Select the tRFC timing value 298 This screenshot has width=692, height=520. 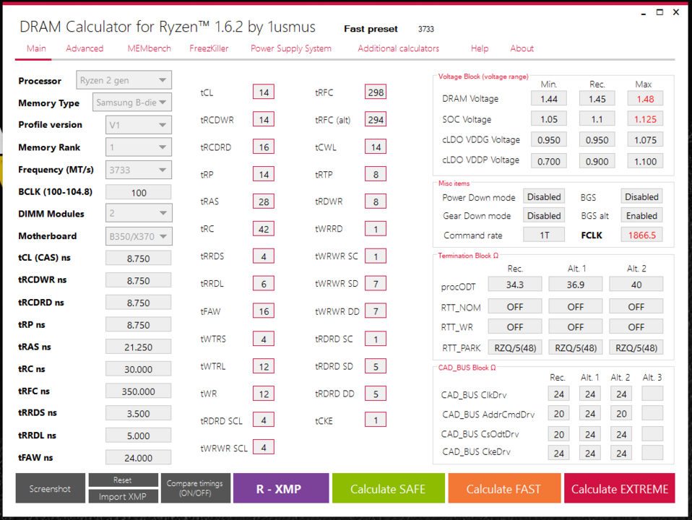click(376, 92)
